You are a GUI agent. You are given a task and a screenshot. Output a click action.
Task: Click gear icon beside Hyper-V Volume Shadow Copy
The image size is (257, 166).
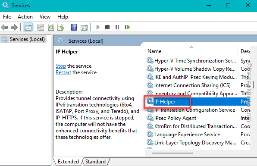click(x=150, y=69)
